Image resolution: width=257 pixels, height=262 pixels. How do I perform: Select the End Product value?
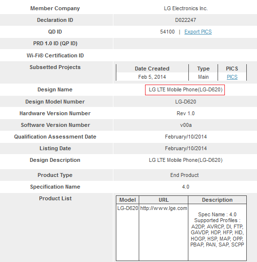pyautogui.click(x=184, y=175)
